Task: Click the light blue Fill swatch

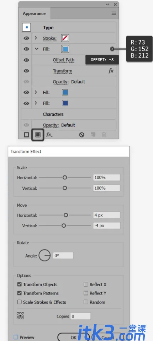Action: [65, 49]
